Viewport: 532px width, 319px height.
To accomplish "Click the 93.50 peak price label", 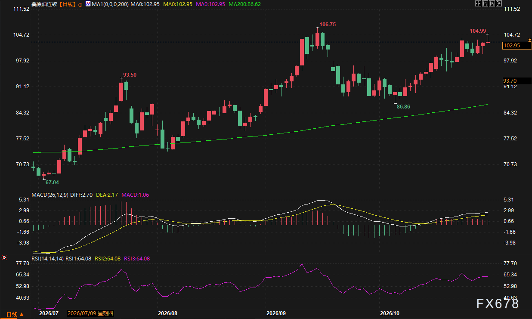I will point(130,75).
